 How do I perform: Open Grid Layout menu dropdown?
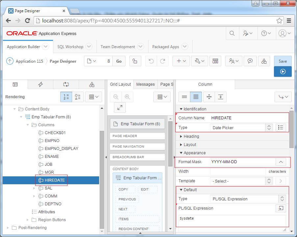(x=162, y=97)
